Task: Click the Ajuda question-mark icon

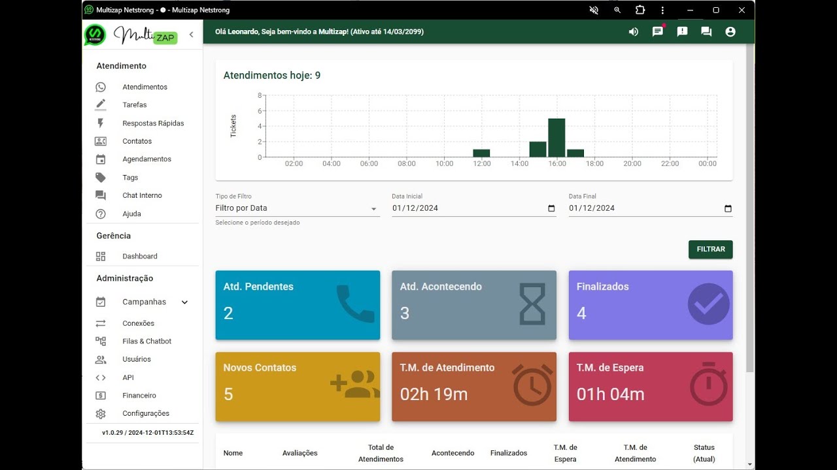Action: coord(100,213)
